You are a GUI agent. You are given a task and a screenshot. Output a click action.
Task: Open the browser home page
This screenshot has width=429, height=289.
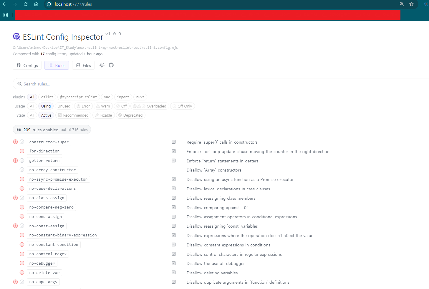point(36,4)
